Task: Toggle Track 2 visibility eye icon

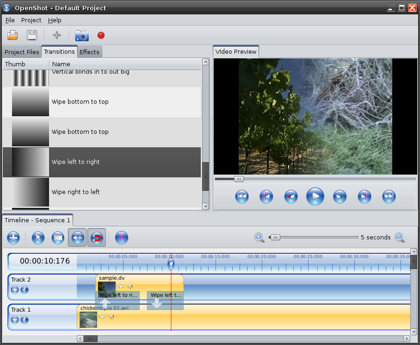Action: click(x=15, y=290)
